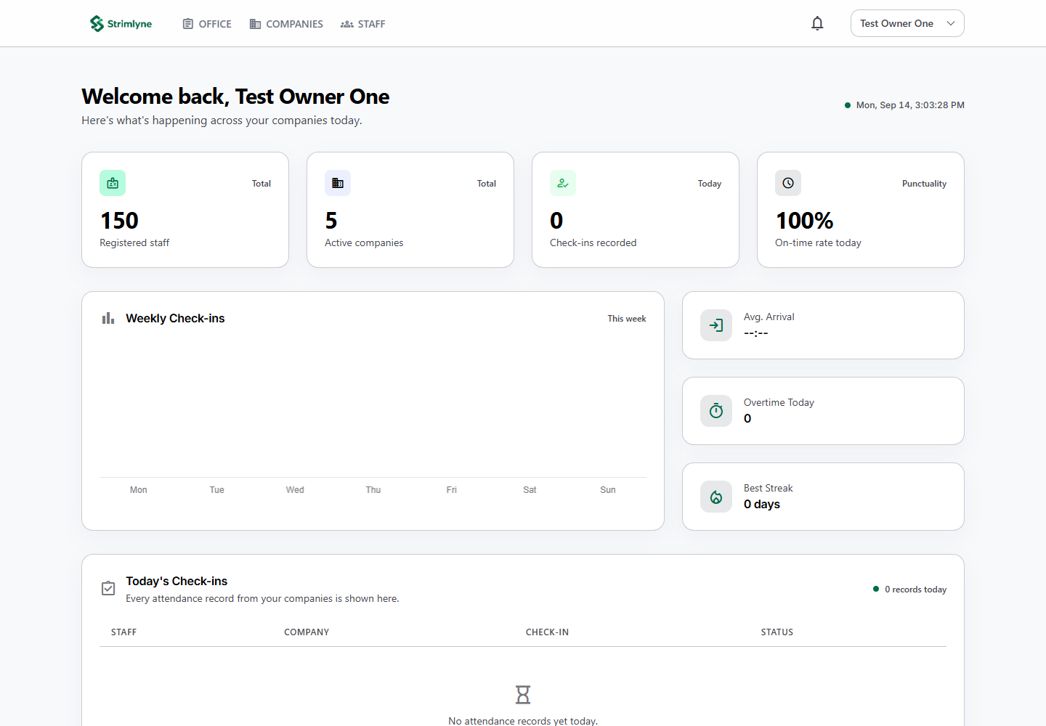Click the 'Fri' chart axis label
This screenshot has width=1046, height=726.
[452, 490]
